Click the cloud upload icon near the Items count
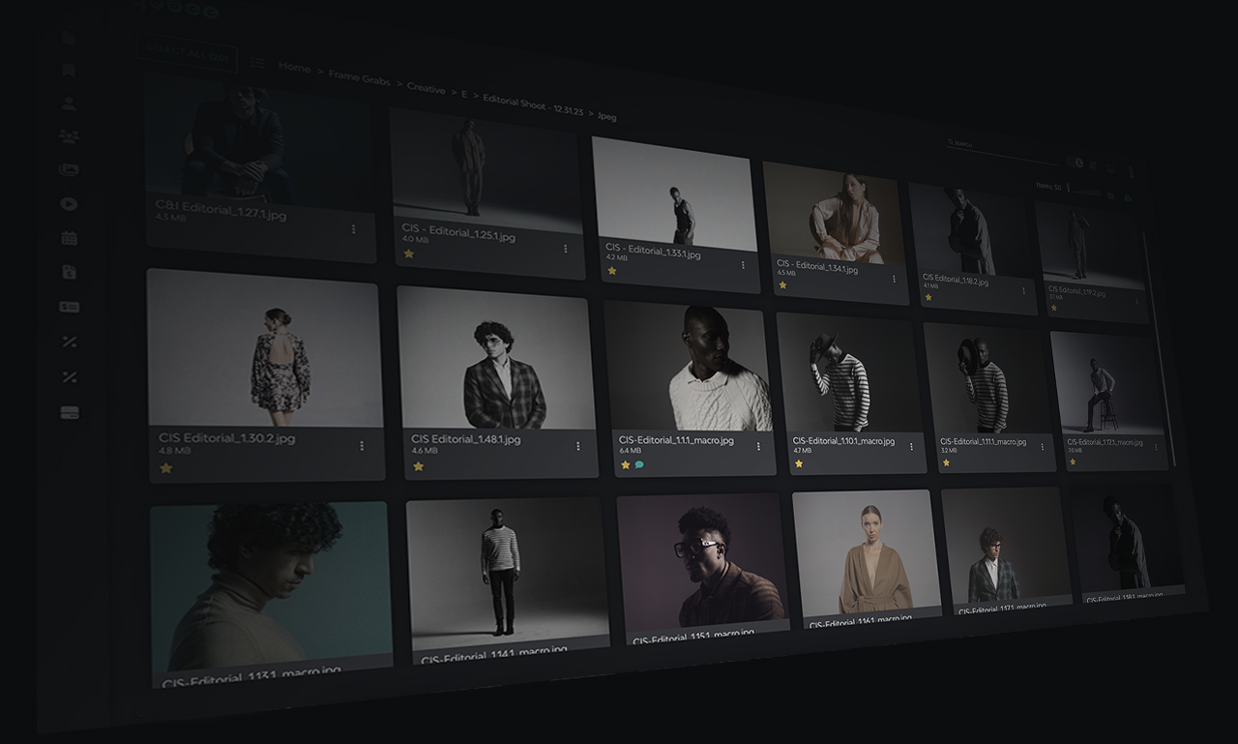1238x744 pixels. 1128,197
